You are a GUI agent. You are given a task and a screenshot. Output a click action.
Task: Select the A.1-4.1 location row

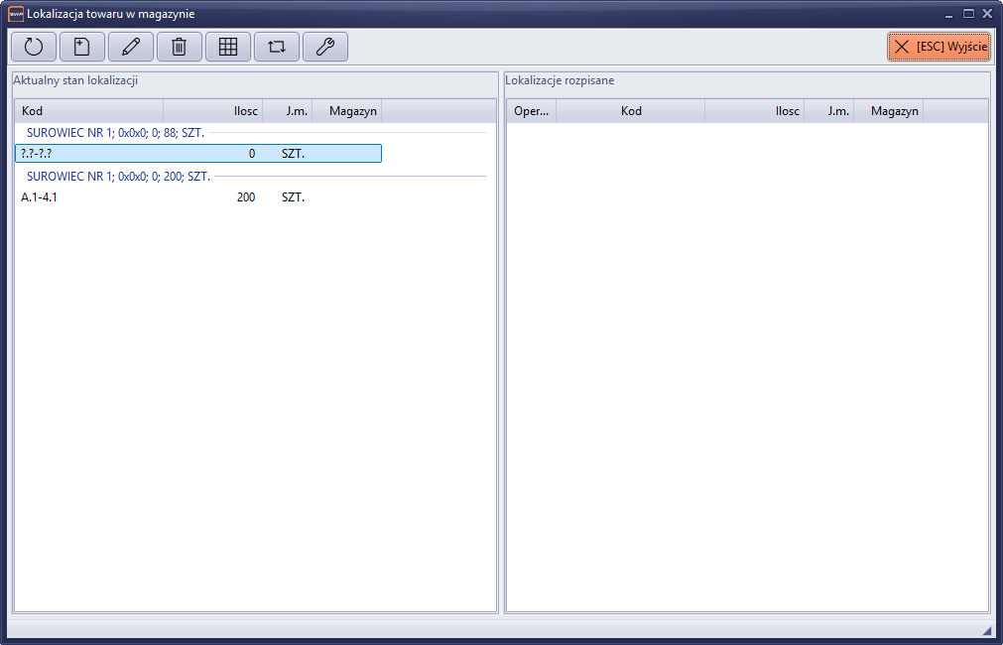[x=198, y=197]
